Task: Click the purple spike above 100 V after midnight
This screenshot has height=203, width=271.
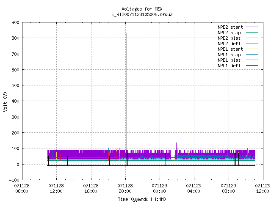Action: click(x=176, y=146)
